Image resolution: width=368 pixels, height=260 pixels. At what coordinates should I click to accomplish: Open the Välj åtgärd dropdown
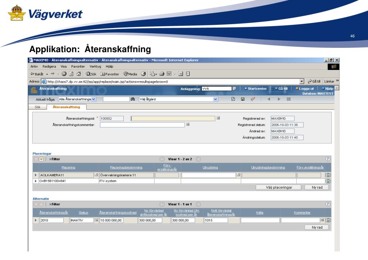pos(215,99)
